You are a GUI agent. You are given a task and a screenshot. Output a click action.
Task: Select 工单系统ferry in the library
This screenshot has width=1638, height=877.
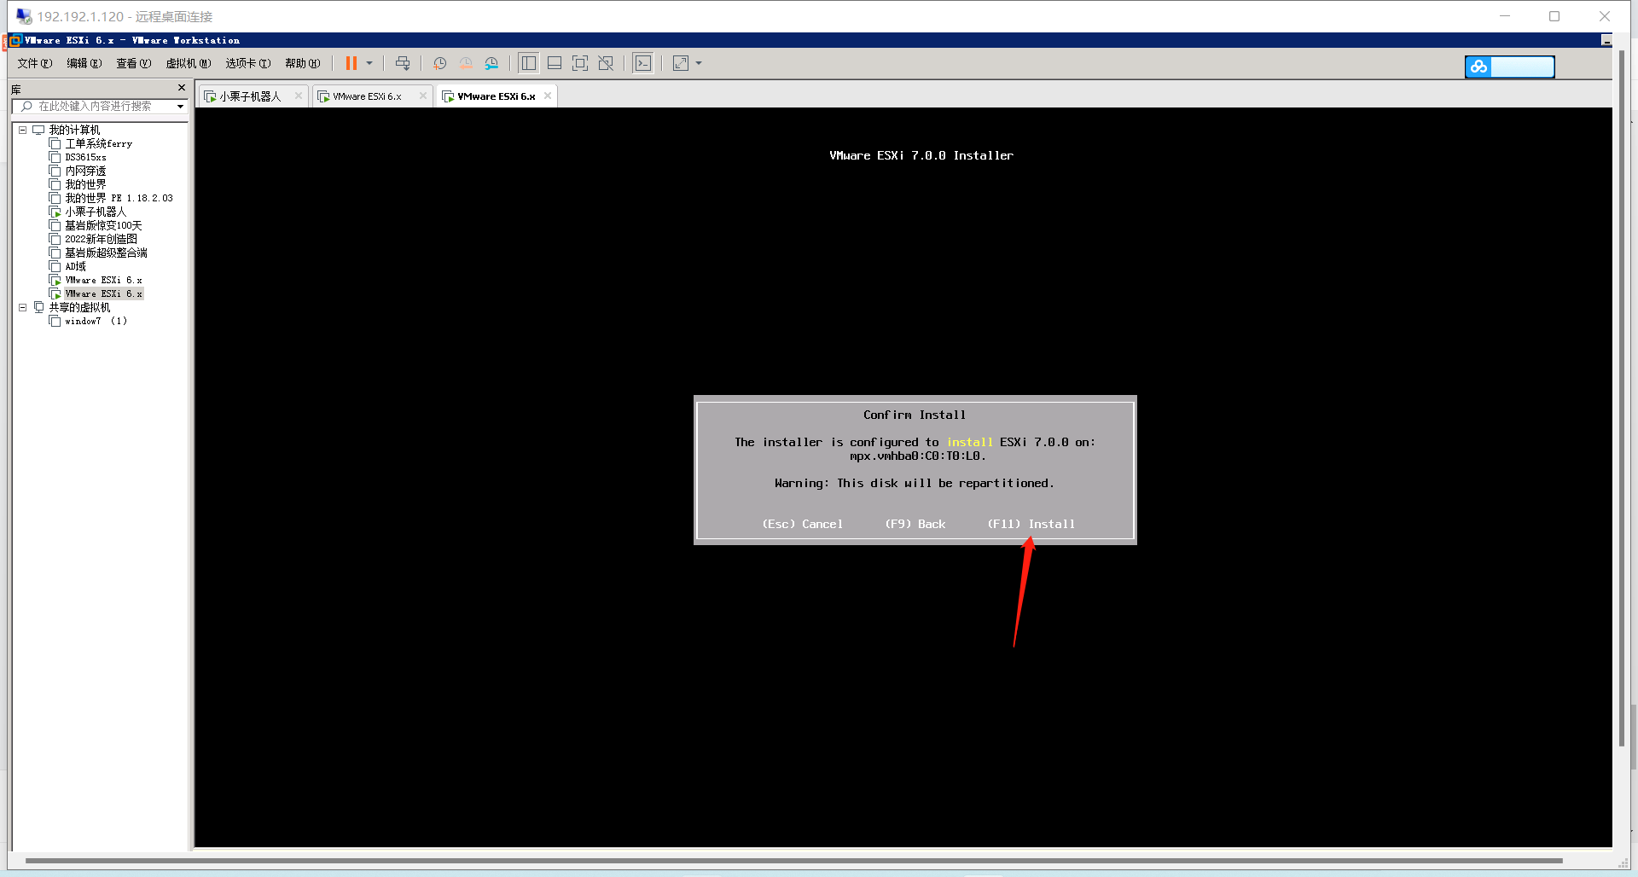click(x=98, y=144)
